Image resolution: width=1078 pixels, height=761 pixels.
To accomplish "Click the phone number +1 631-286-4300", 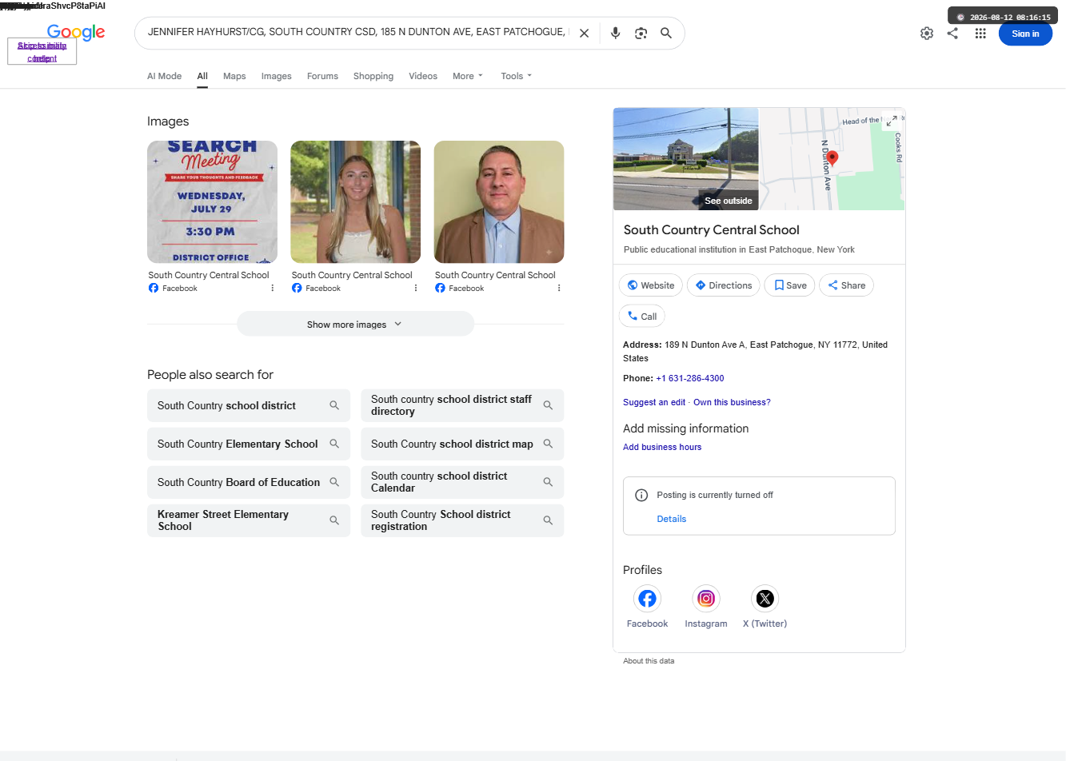I will [690, 378].
